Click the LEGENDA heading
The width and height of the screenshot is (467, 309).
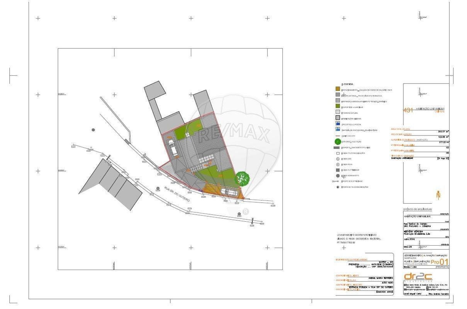pos(347,84)
